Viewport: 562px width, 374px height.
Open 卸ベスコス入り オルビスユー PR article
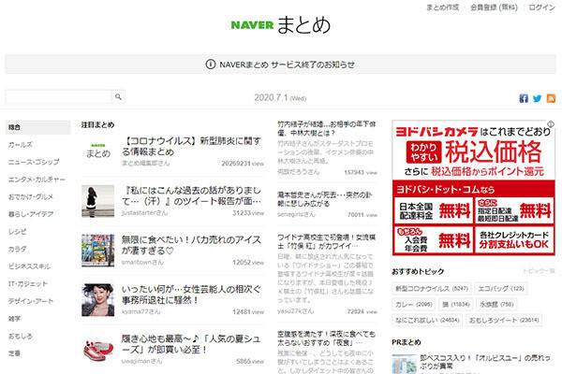coord(485,362)
